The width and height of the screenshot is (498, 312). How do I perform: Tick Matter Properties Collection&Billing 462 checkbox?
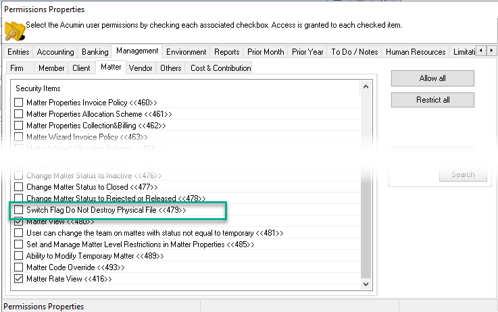coord(19,125)
